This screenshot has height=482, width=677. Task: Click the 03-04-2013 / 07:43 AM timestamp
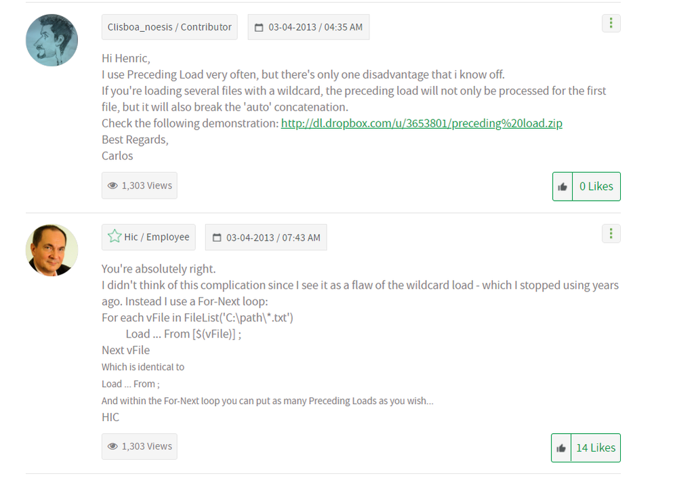point(273,238)
